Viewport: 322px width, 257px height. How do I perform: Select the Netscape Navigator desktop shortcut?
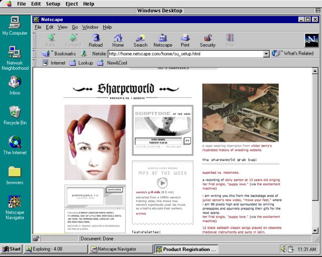point(15,208)
